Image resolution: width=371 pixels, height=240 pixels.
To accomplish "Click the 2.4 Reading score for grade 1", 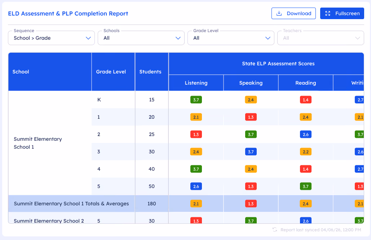I will [x=305, y=117].
